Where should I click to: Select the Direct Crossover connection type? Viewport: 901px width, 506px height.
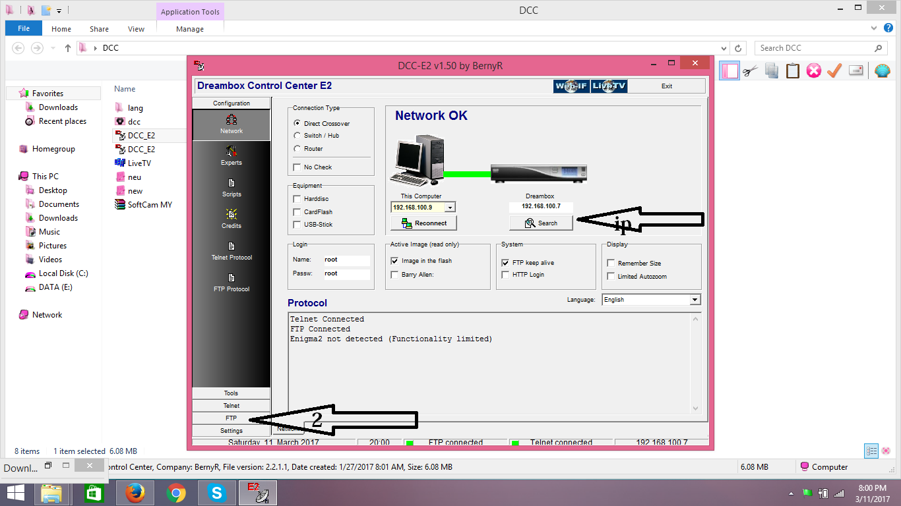pyautogui.click(x=297, y=123)
